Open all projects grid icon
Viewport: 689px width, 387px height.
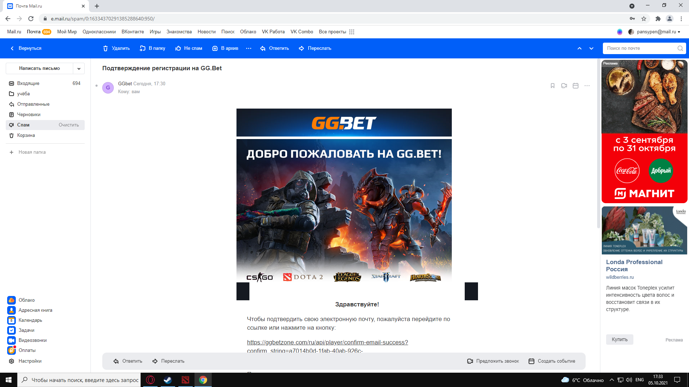coord(352,32)
